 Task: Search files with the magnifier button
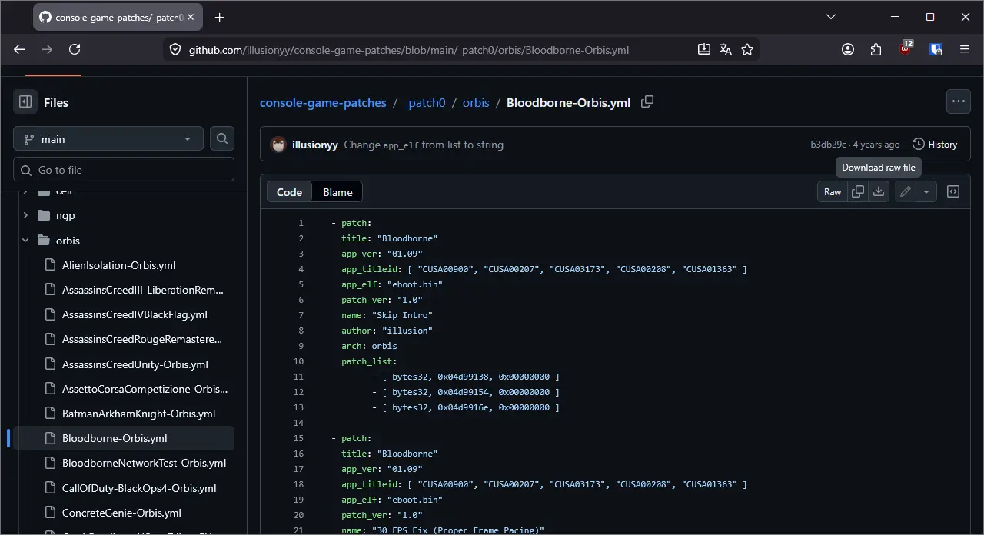pos(222,138)
